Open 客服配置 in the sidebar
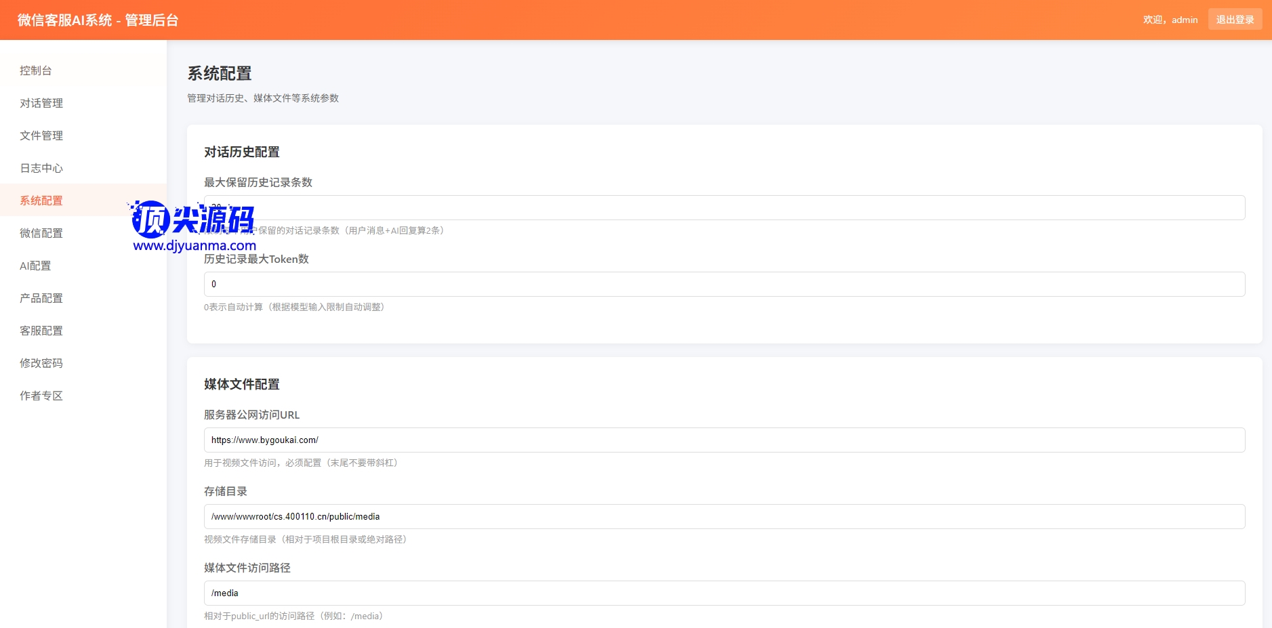 [41, 331]
